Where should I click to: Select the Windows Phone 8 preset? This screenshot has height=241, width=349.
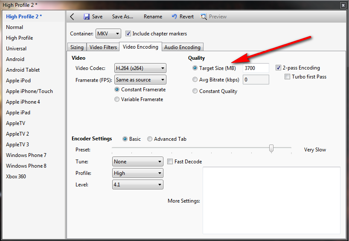(x=26, y=166)
